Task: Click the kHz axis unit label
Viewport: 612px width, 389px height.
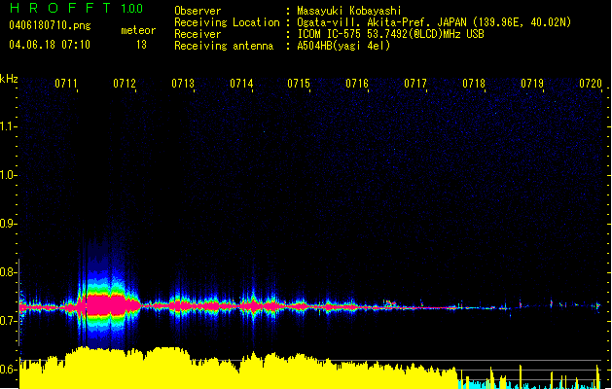Action: 9,79
